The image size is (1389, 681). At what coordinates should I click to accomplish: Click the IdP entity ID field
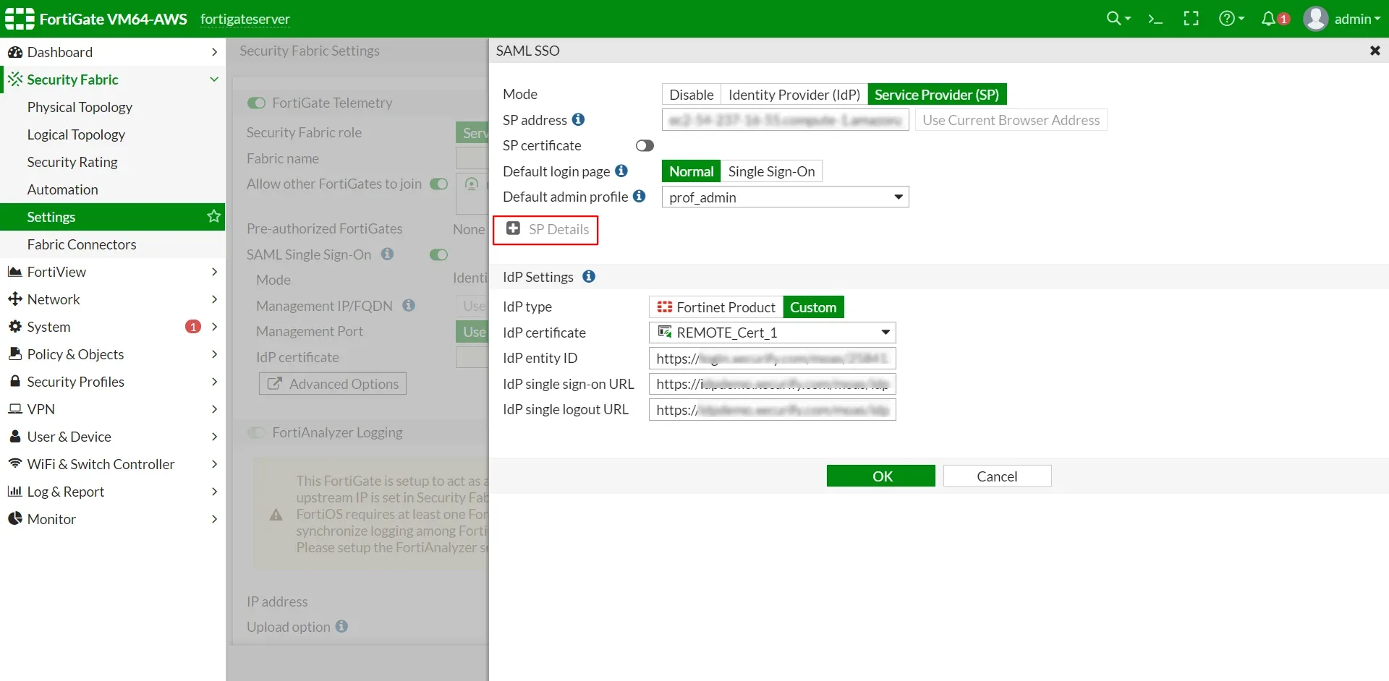pyautogui.click(x=772, y=358)
